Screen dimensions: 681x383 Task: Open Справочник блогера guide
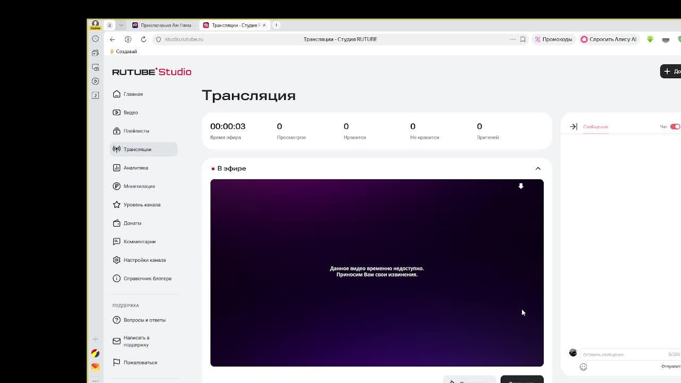[x=147, y=278]
